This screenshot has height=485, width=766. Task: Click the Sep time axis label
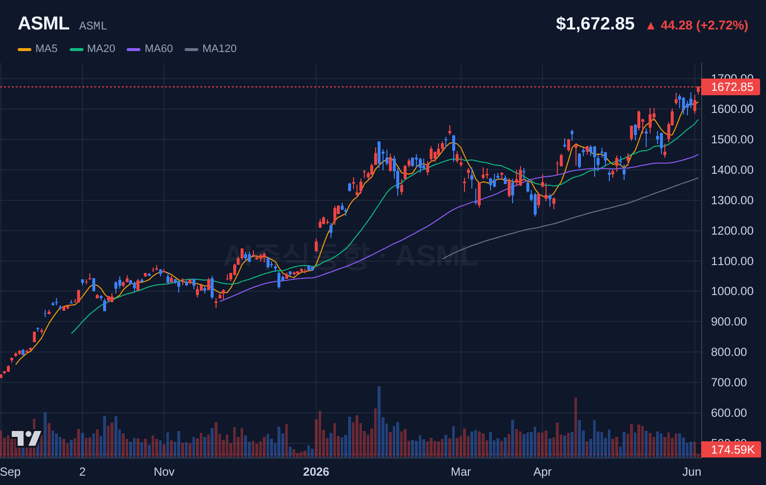pos(10,472)
